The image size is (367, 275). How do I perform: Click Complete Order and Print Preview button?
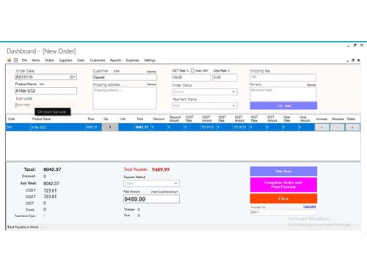click(283, 185)
